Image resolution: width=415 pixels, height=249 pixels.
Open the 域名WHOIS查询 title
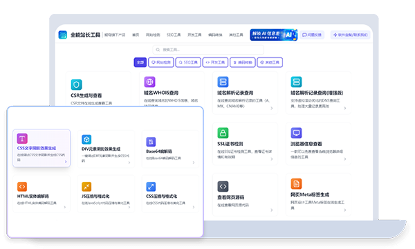(x=161, y=93)
